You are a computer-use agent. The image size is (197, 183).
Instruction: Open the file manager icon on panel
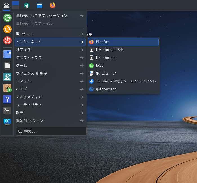tap(40, 5)
